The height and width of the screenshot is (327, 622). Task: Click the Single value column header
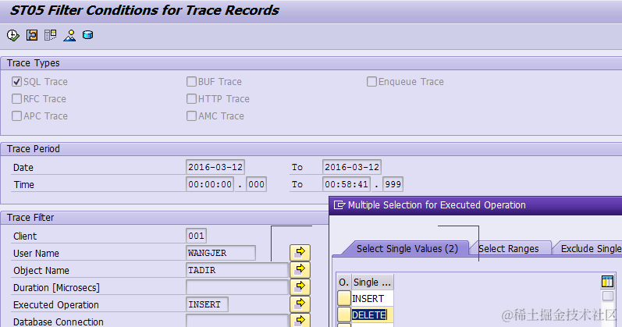pos(372,283)
